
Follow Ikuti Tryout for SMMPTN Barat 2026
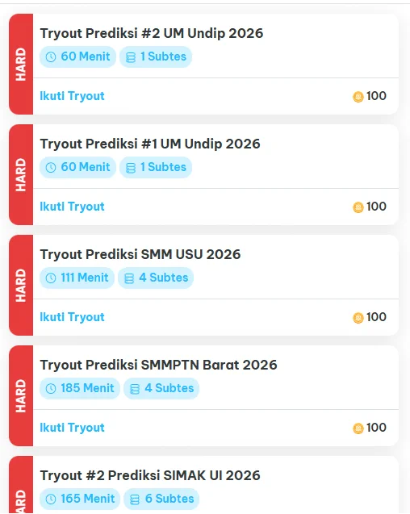point(72,428)
